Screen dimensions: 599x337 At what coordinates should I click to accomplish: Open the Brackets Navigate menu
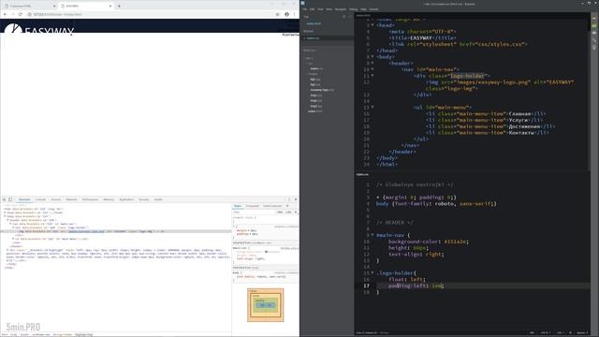(341, 9)
